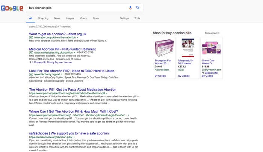Open the Tools menu
This screenshot has width=263, height=152.
pos(137,18)
